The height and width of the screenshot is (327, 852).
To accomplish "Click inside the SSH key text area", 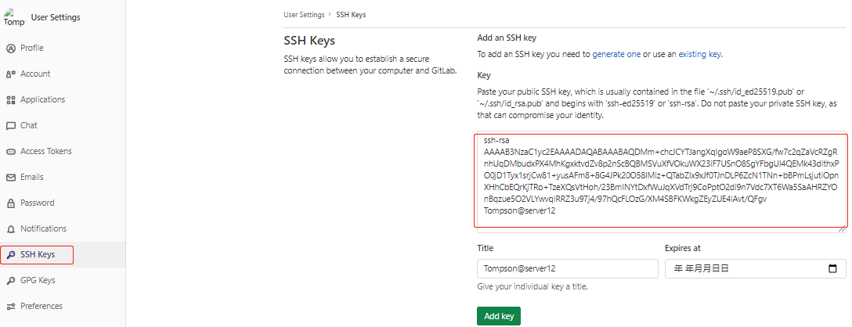I will [660, 180].
